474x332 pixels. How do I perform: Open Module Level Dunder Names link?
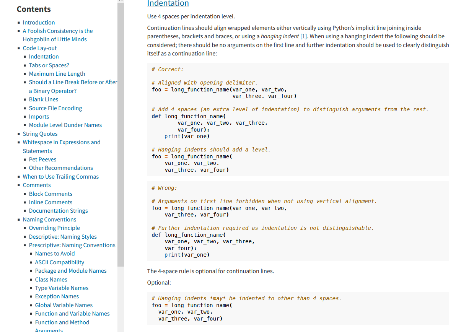[x=65, y=125]
